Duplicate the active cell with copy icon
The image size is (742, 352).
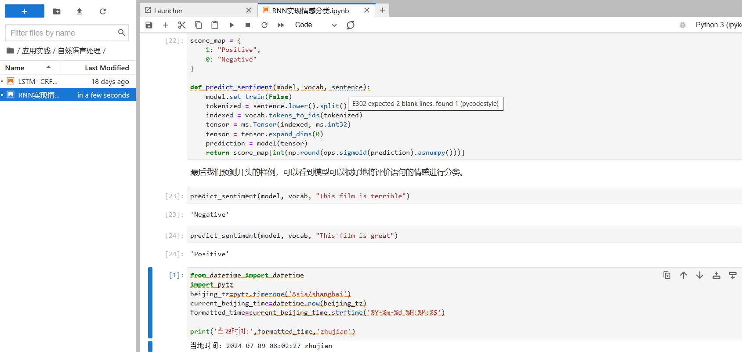tap(667, 275)
